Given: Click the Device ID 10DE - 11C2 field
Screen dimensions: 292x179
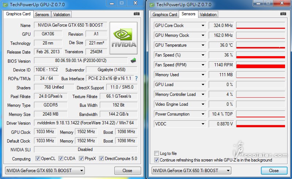Looking at the screenshot, I should [x=46, y=70].
